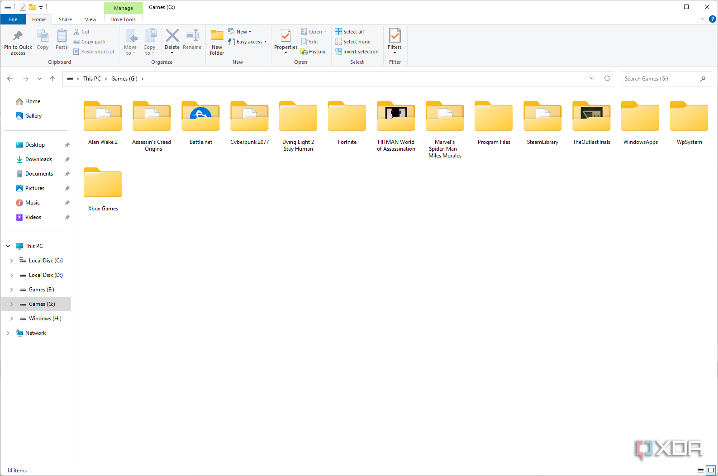Select the Cyberpunk 2077 folder
The height and width of the screenshot is (476, 718).
tap(250, 123)
